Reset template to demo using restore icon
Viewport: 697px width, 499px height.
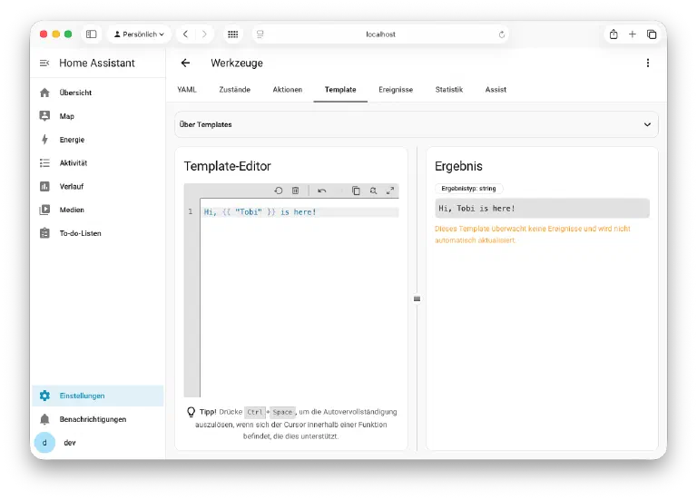[279, 191]
